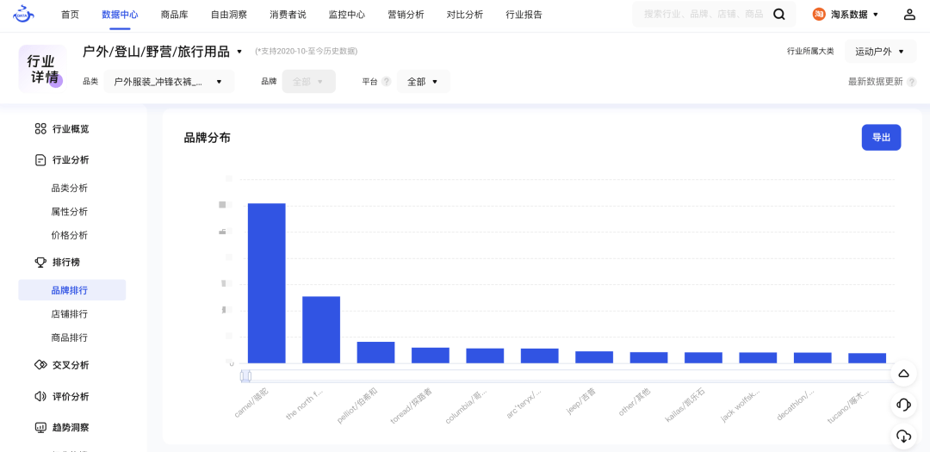Click the 评价分析 speaker icon
This screenshot has height=452, width=930.
pos(40,396)
